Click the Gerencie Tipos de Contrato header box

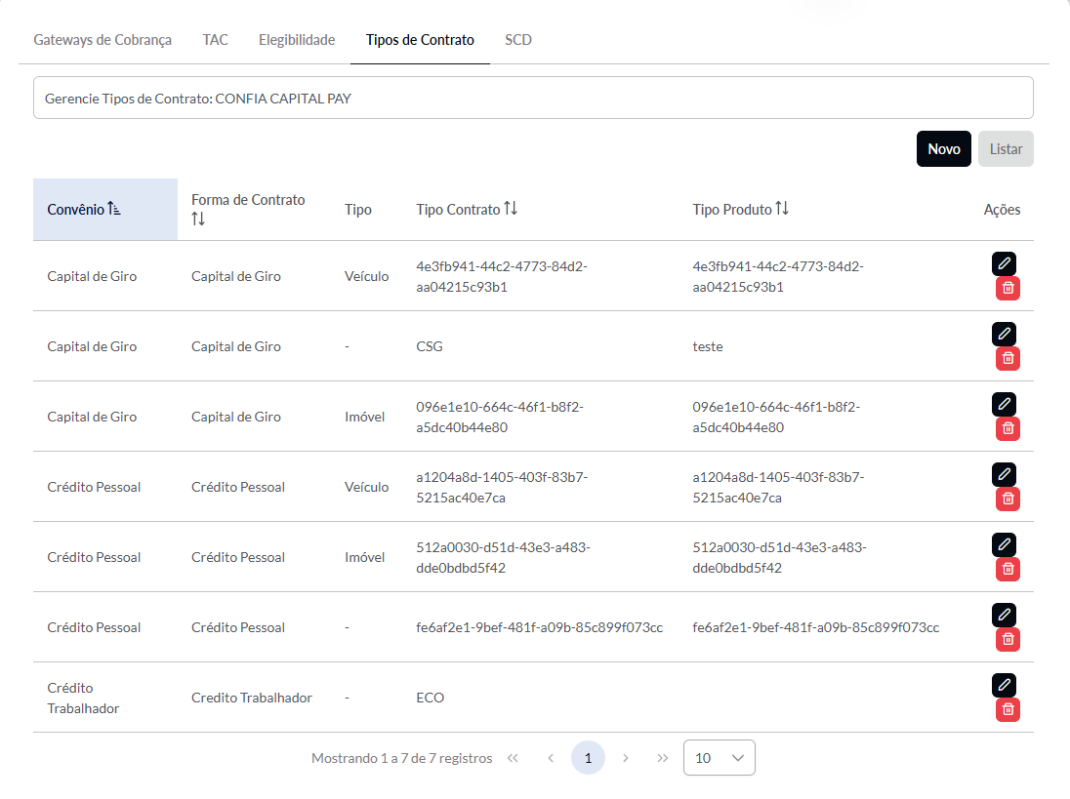[x=534, y=99]
